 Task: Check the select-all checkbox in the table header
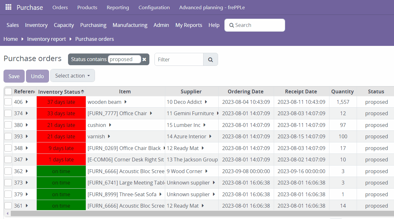(8, 91)
